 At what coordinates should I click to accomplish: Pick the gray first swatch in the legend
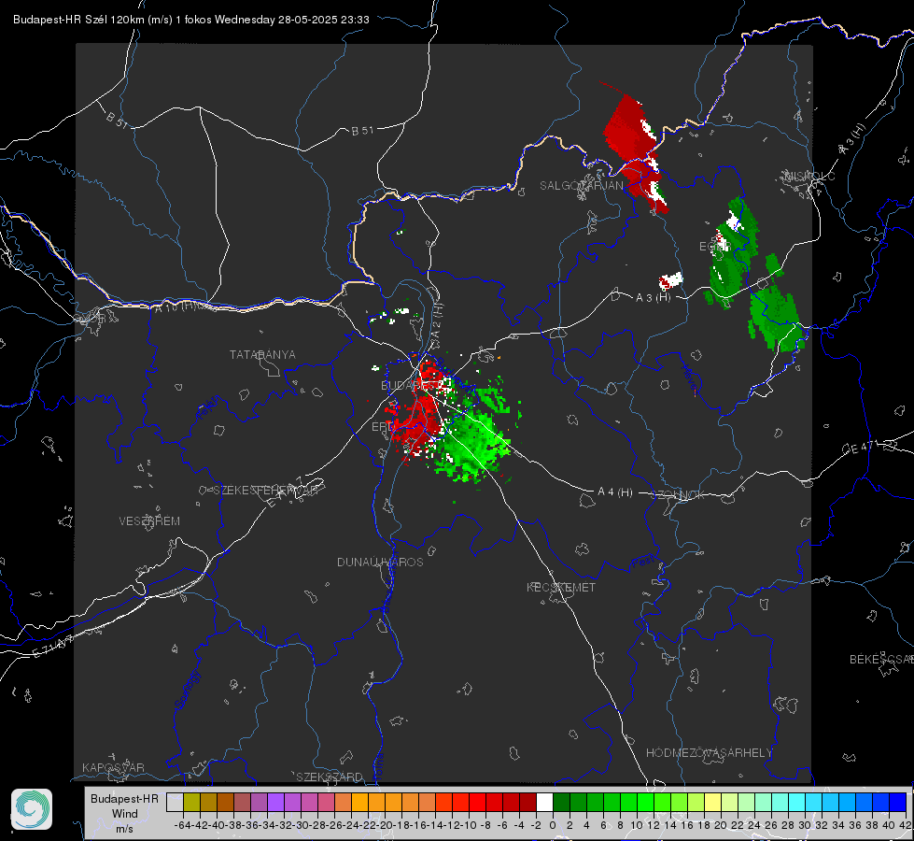(175, 802)
